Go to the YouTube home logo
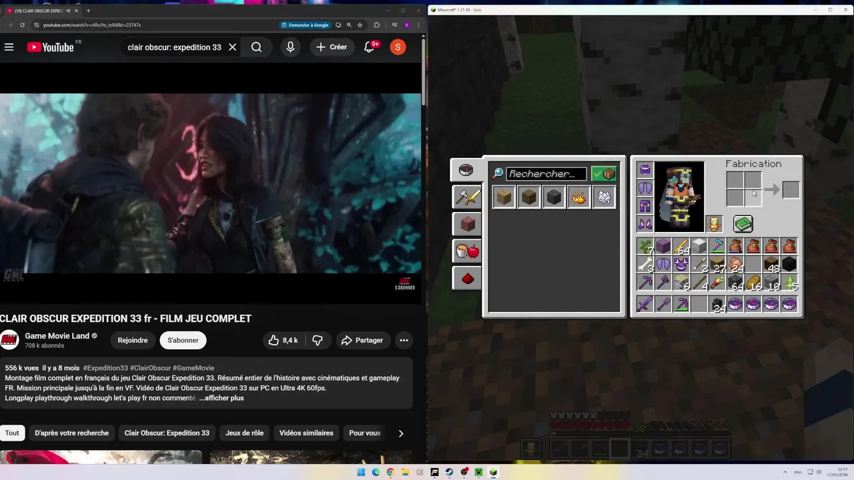 tap(50, 47)
